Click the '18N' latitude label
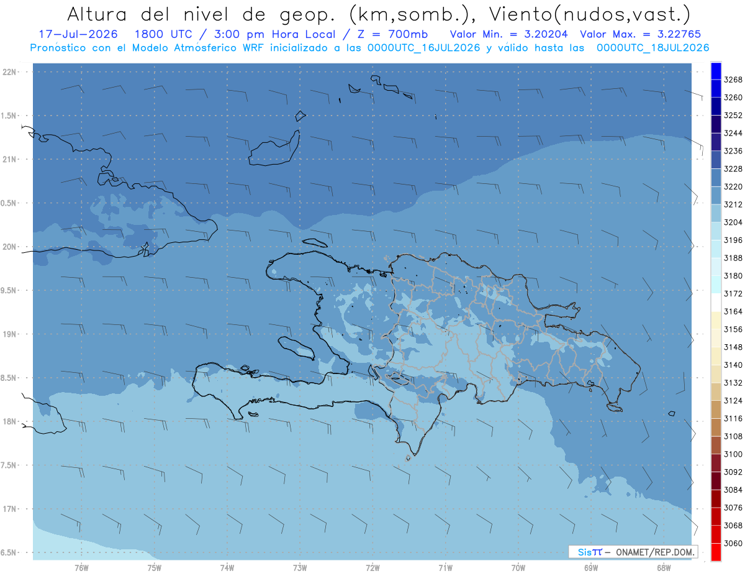The image size is (745, 576). [x=11, y=421]
